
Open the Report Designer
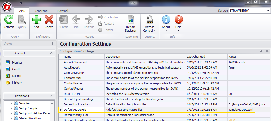(131, 24)
